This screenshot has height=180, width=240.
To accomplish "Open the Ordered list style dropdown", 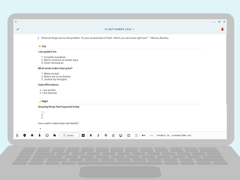I will (x=70, y=135).
